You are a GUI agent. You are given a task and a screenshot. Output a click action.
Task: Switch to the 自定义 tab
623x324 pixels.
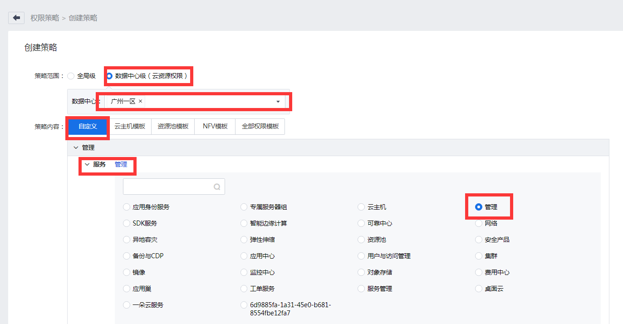[88, 126]
